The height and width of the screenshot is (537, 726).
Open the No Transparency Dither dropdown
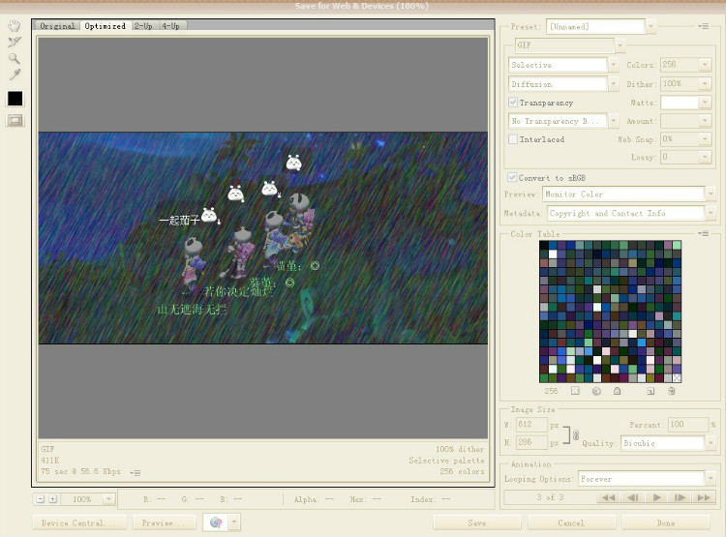(613, 121)
